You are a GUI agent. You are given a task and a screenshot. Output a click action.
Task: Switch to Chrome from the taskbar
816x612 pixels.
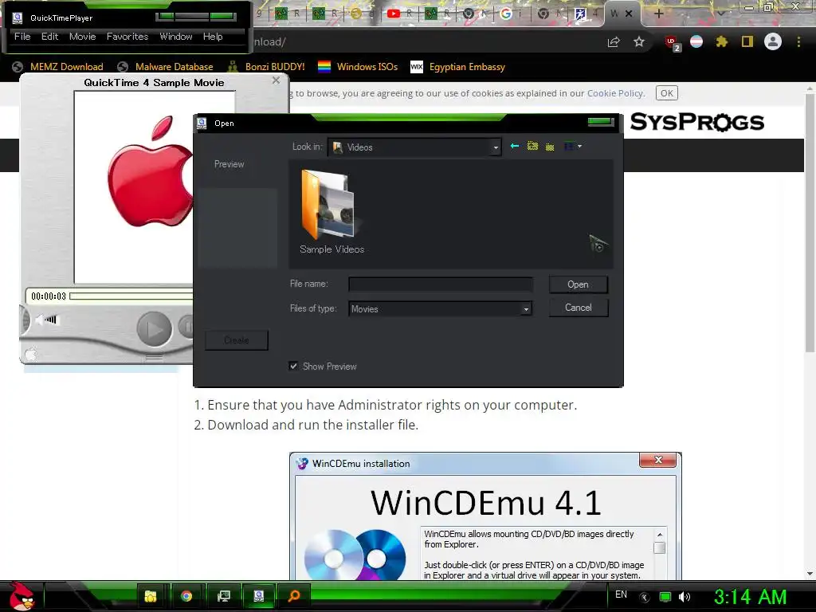coord(186,596)
